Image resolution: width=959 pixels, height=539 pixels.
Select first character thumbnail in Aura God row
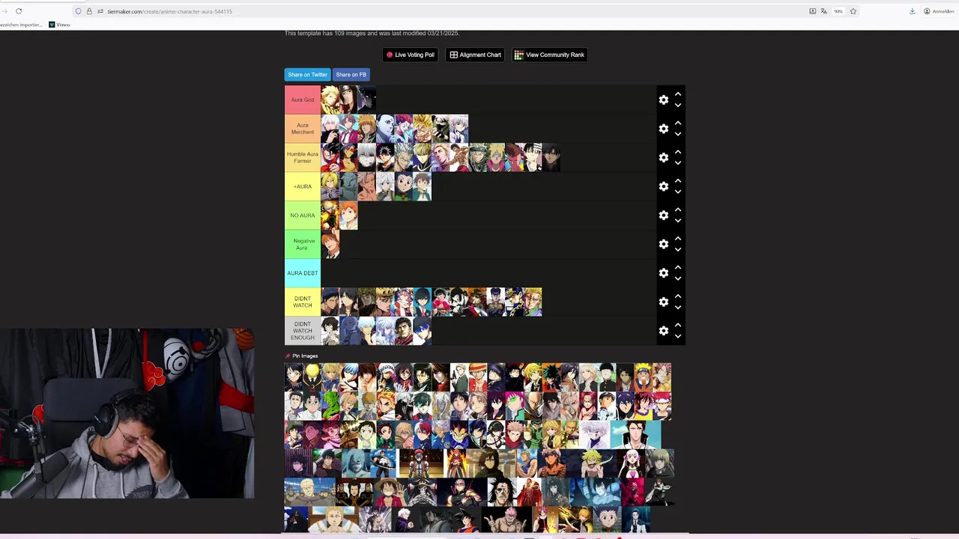click(330, 100)
